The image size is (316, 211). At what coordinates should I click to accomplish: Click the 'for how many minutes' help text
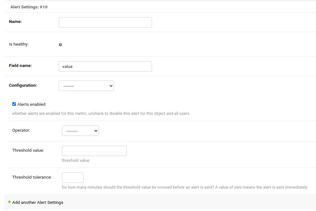coord(185,187)
